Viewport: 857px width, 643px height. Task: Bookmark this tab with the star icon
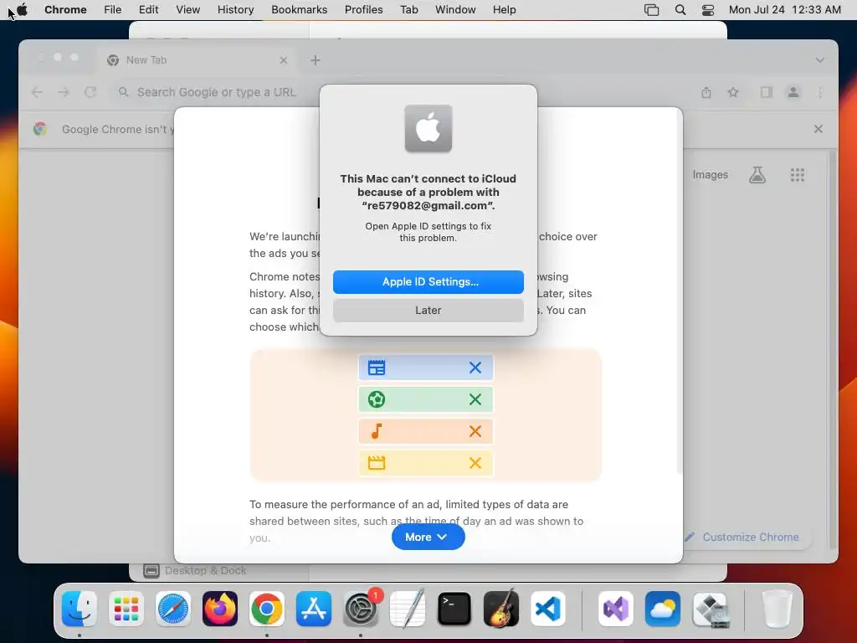[733, 92]
